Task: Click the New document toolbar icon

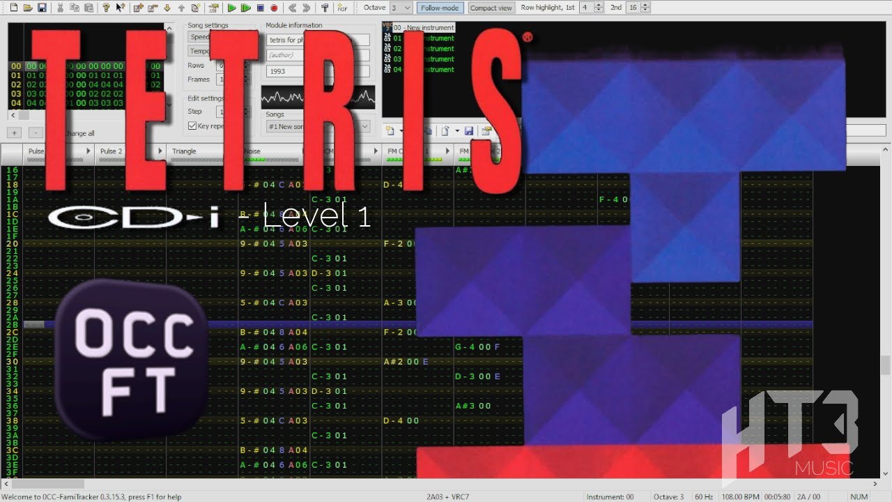Action: pyautogui.click(x=13, y=8)
